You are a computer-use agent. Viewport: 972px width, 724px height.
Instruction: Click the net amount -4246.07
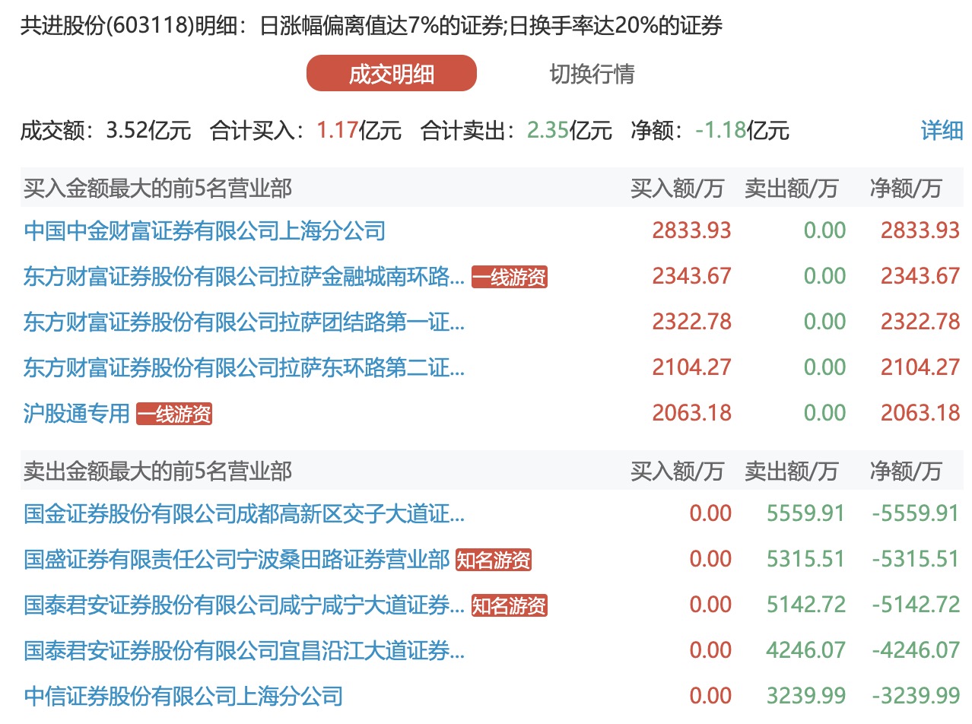[916, 650]
